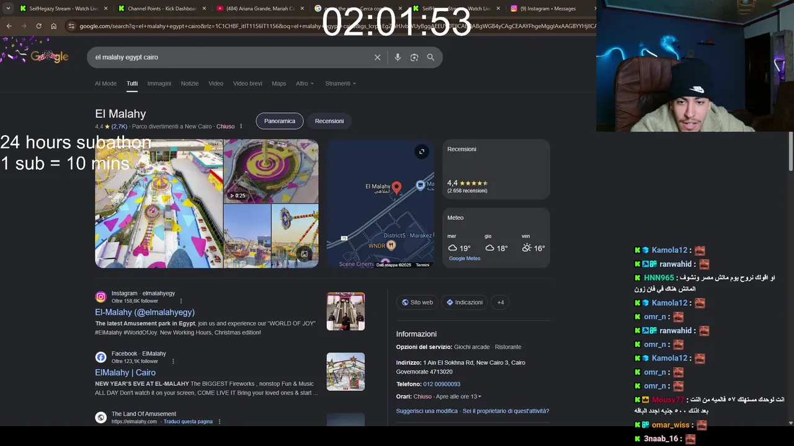Click the address bar URL
This screenshot has height=446, width=794.
click(335, 26)
